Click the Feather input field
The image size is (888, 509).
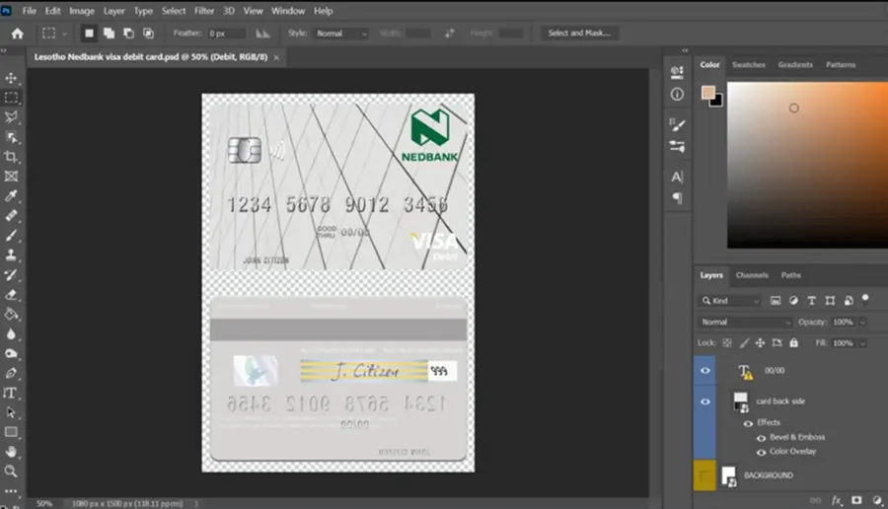[x=227, y=34]
